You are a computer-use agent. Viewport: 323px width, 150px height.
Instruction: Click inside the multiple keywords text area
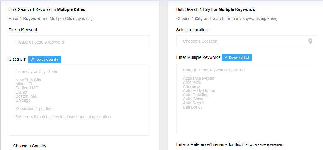click(x=247, y=99)
